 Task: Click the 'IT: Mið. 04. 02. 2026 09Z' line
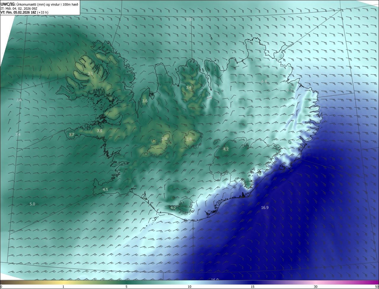pyautogui.click(x=18, y=8)
